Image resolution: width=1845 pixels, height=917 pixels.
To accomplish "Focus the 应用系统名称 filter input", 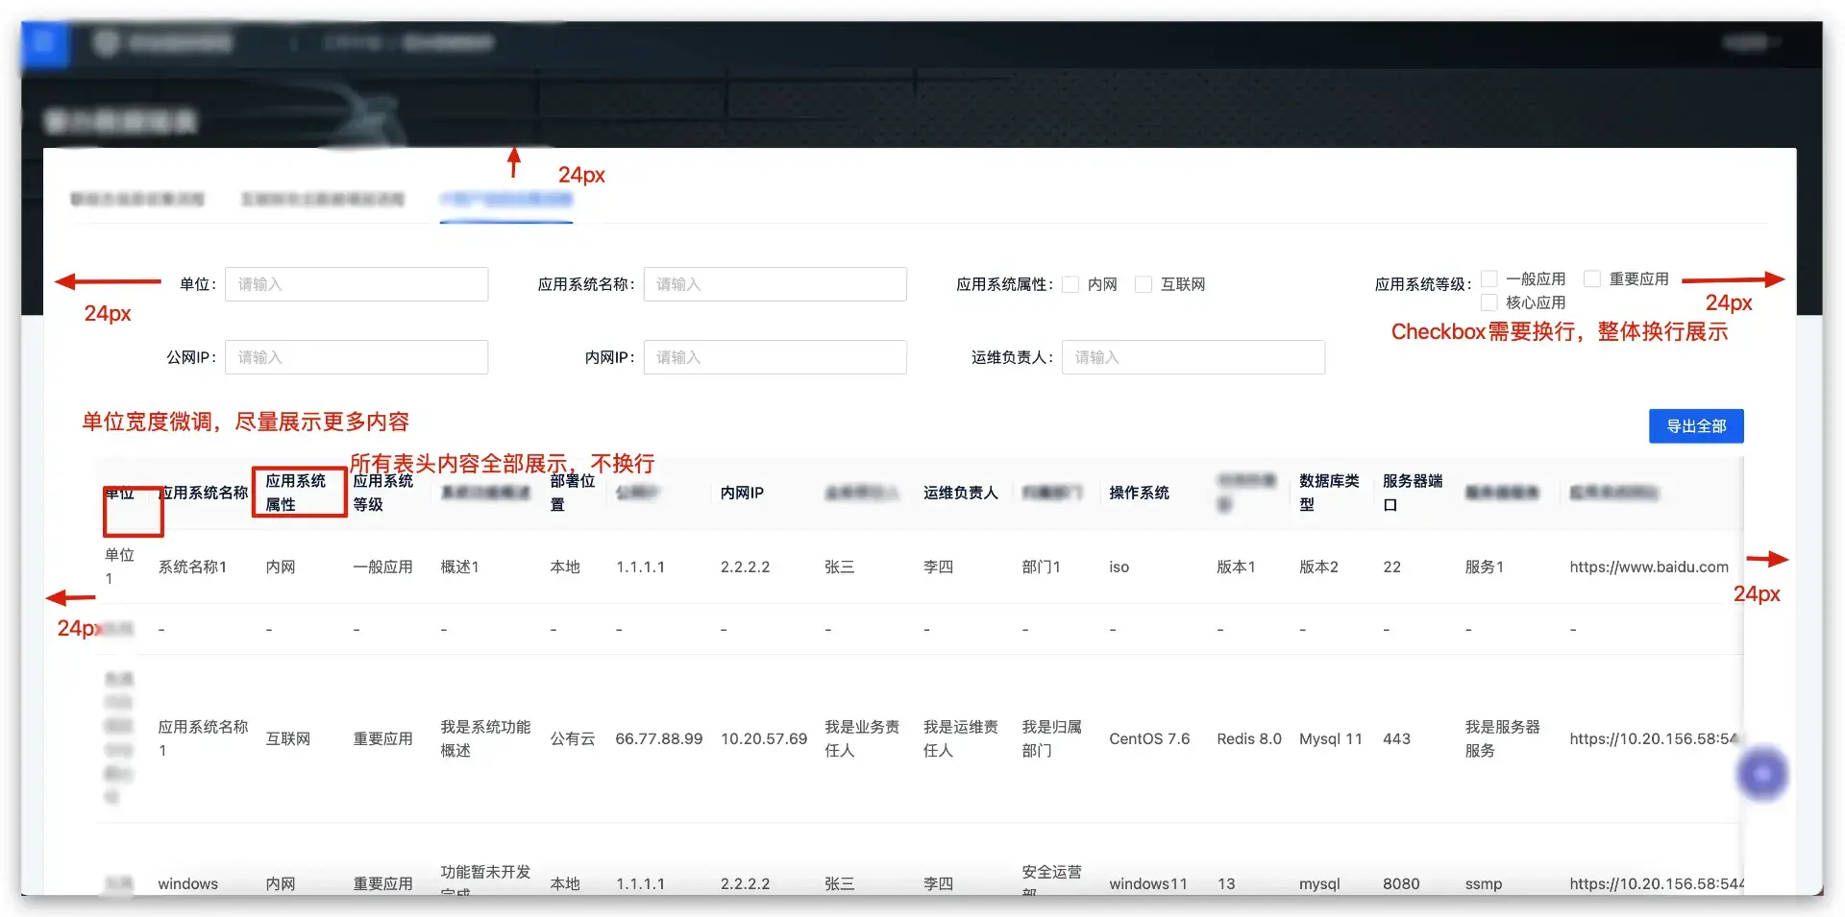I will [775, 284].
